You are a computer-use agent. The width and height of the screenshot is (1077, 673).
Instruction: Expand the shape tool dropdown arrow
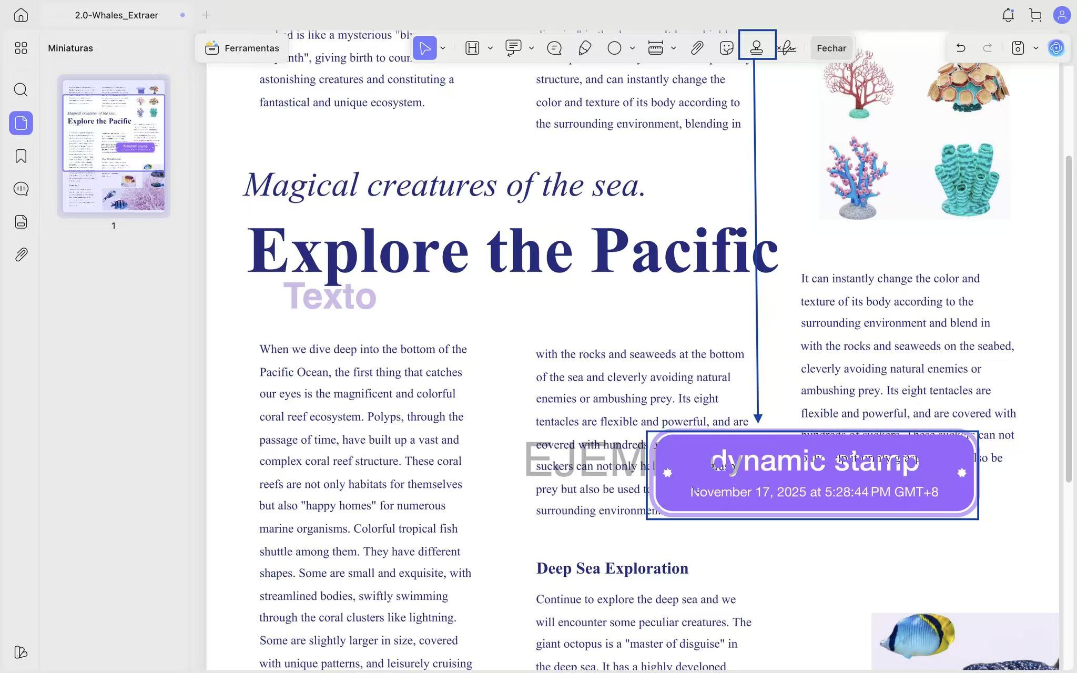[x=632, y=48]
